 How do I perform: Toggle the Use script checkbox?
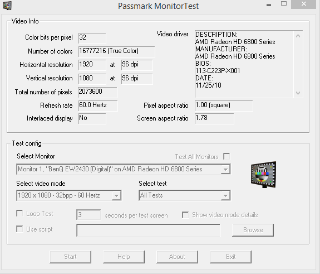coord(19,229)
